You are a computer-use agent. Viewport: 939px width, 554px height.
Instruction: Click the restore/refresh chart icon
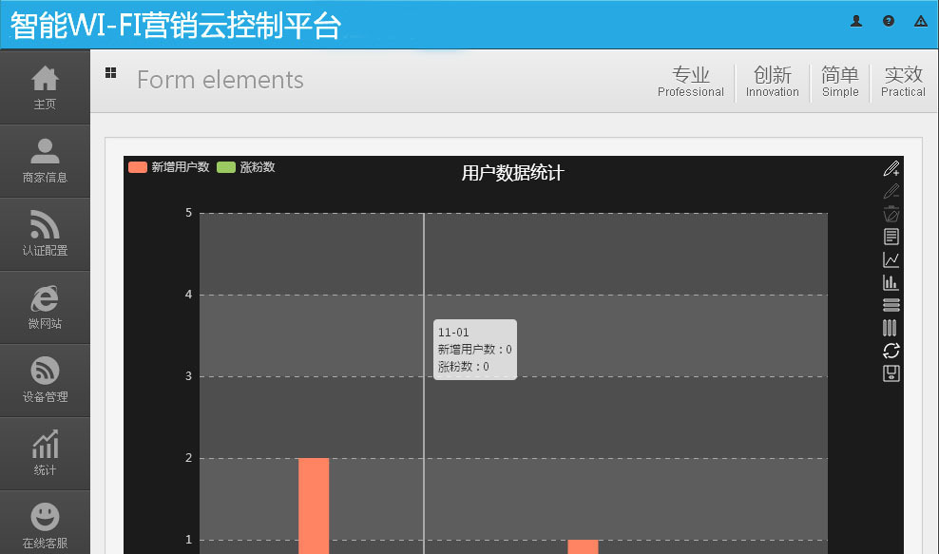pos(891,351)
